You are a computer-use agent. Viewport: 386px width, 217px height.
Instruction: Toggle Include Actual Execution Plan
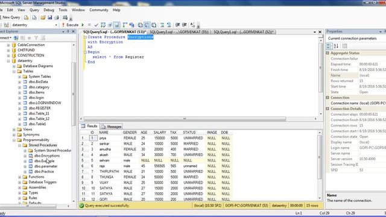tap(125, 25)
